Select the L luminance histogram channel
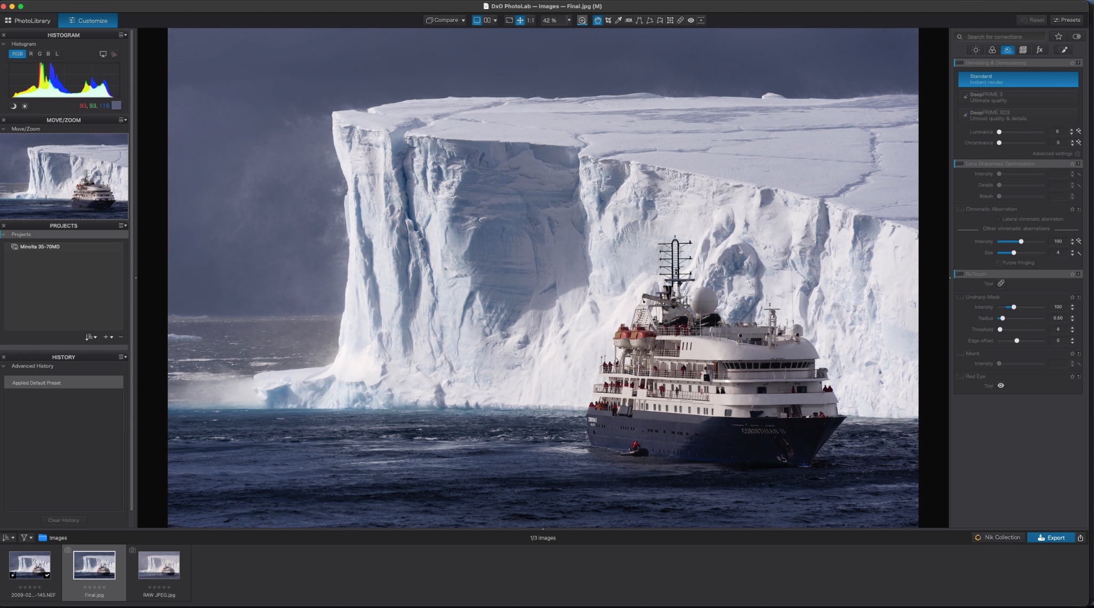This screenshot has width=1094, height=608. pyautogui.click(x=57, y=54)
